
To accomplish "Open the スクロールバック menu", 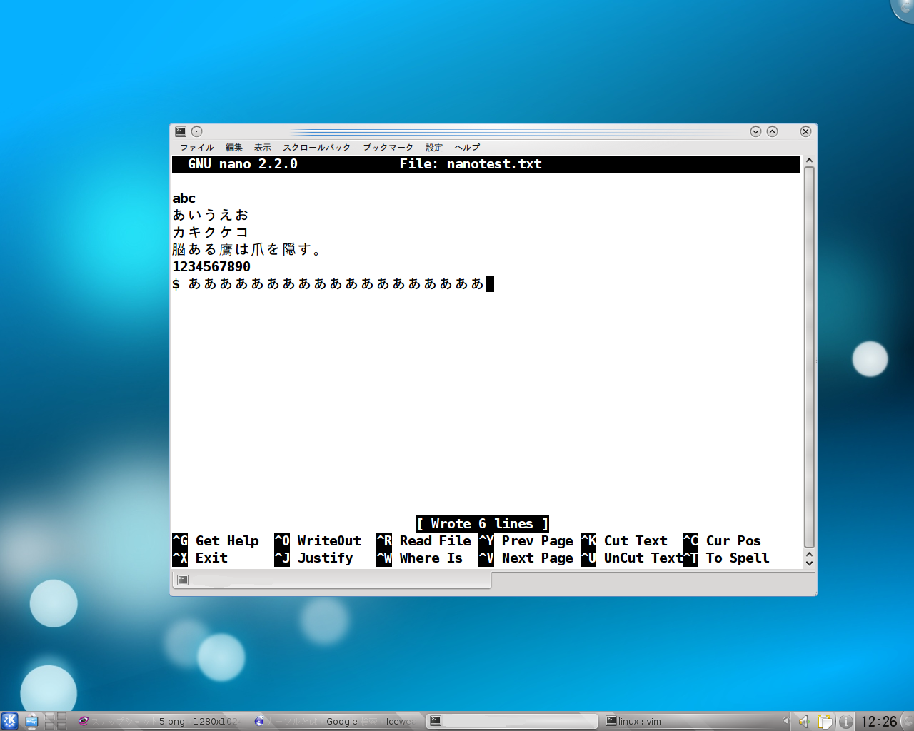I will tap(316, 148).
